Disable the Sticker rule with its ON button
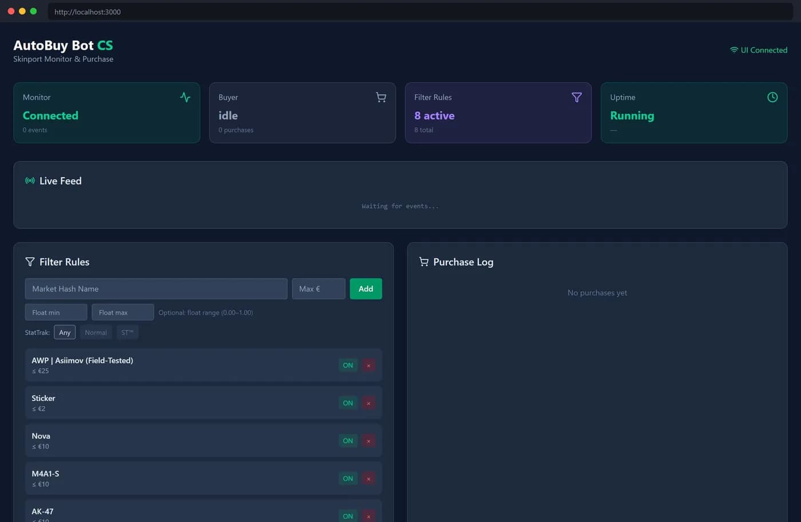Image resolution: width=801 pixels, height=522 pixels. pos(348,403)
